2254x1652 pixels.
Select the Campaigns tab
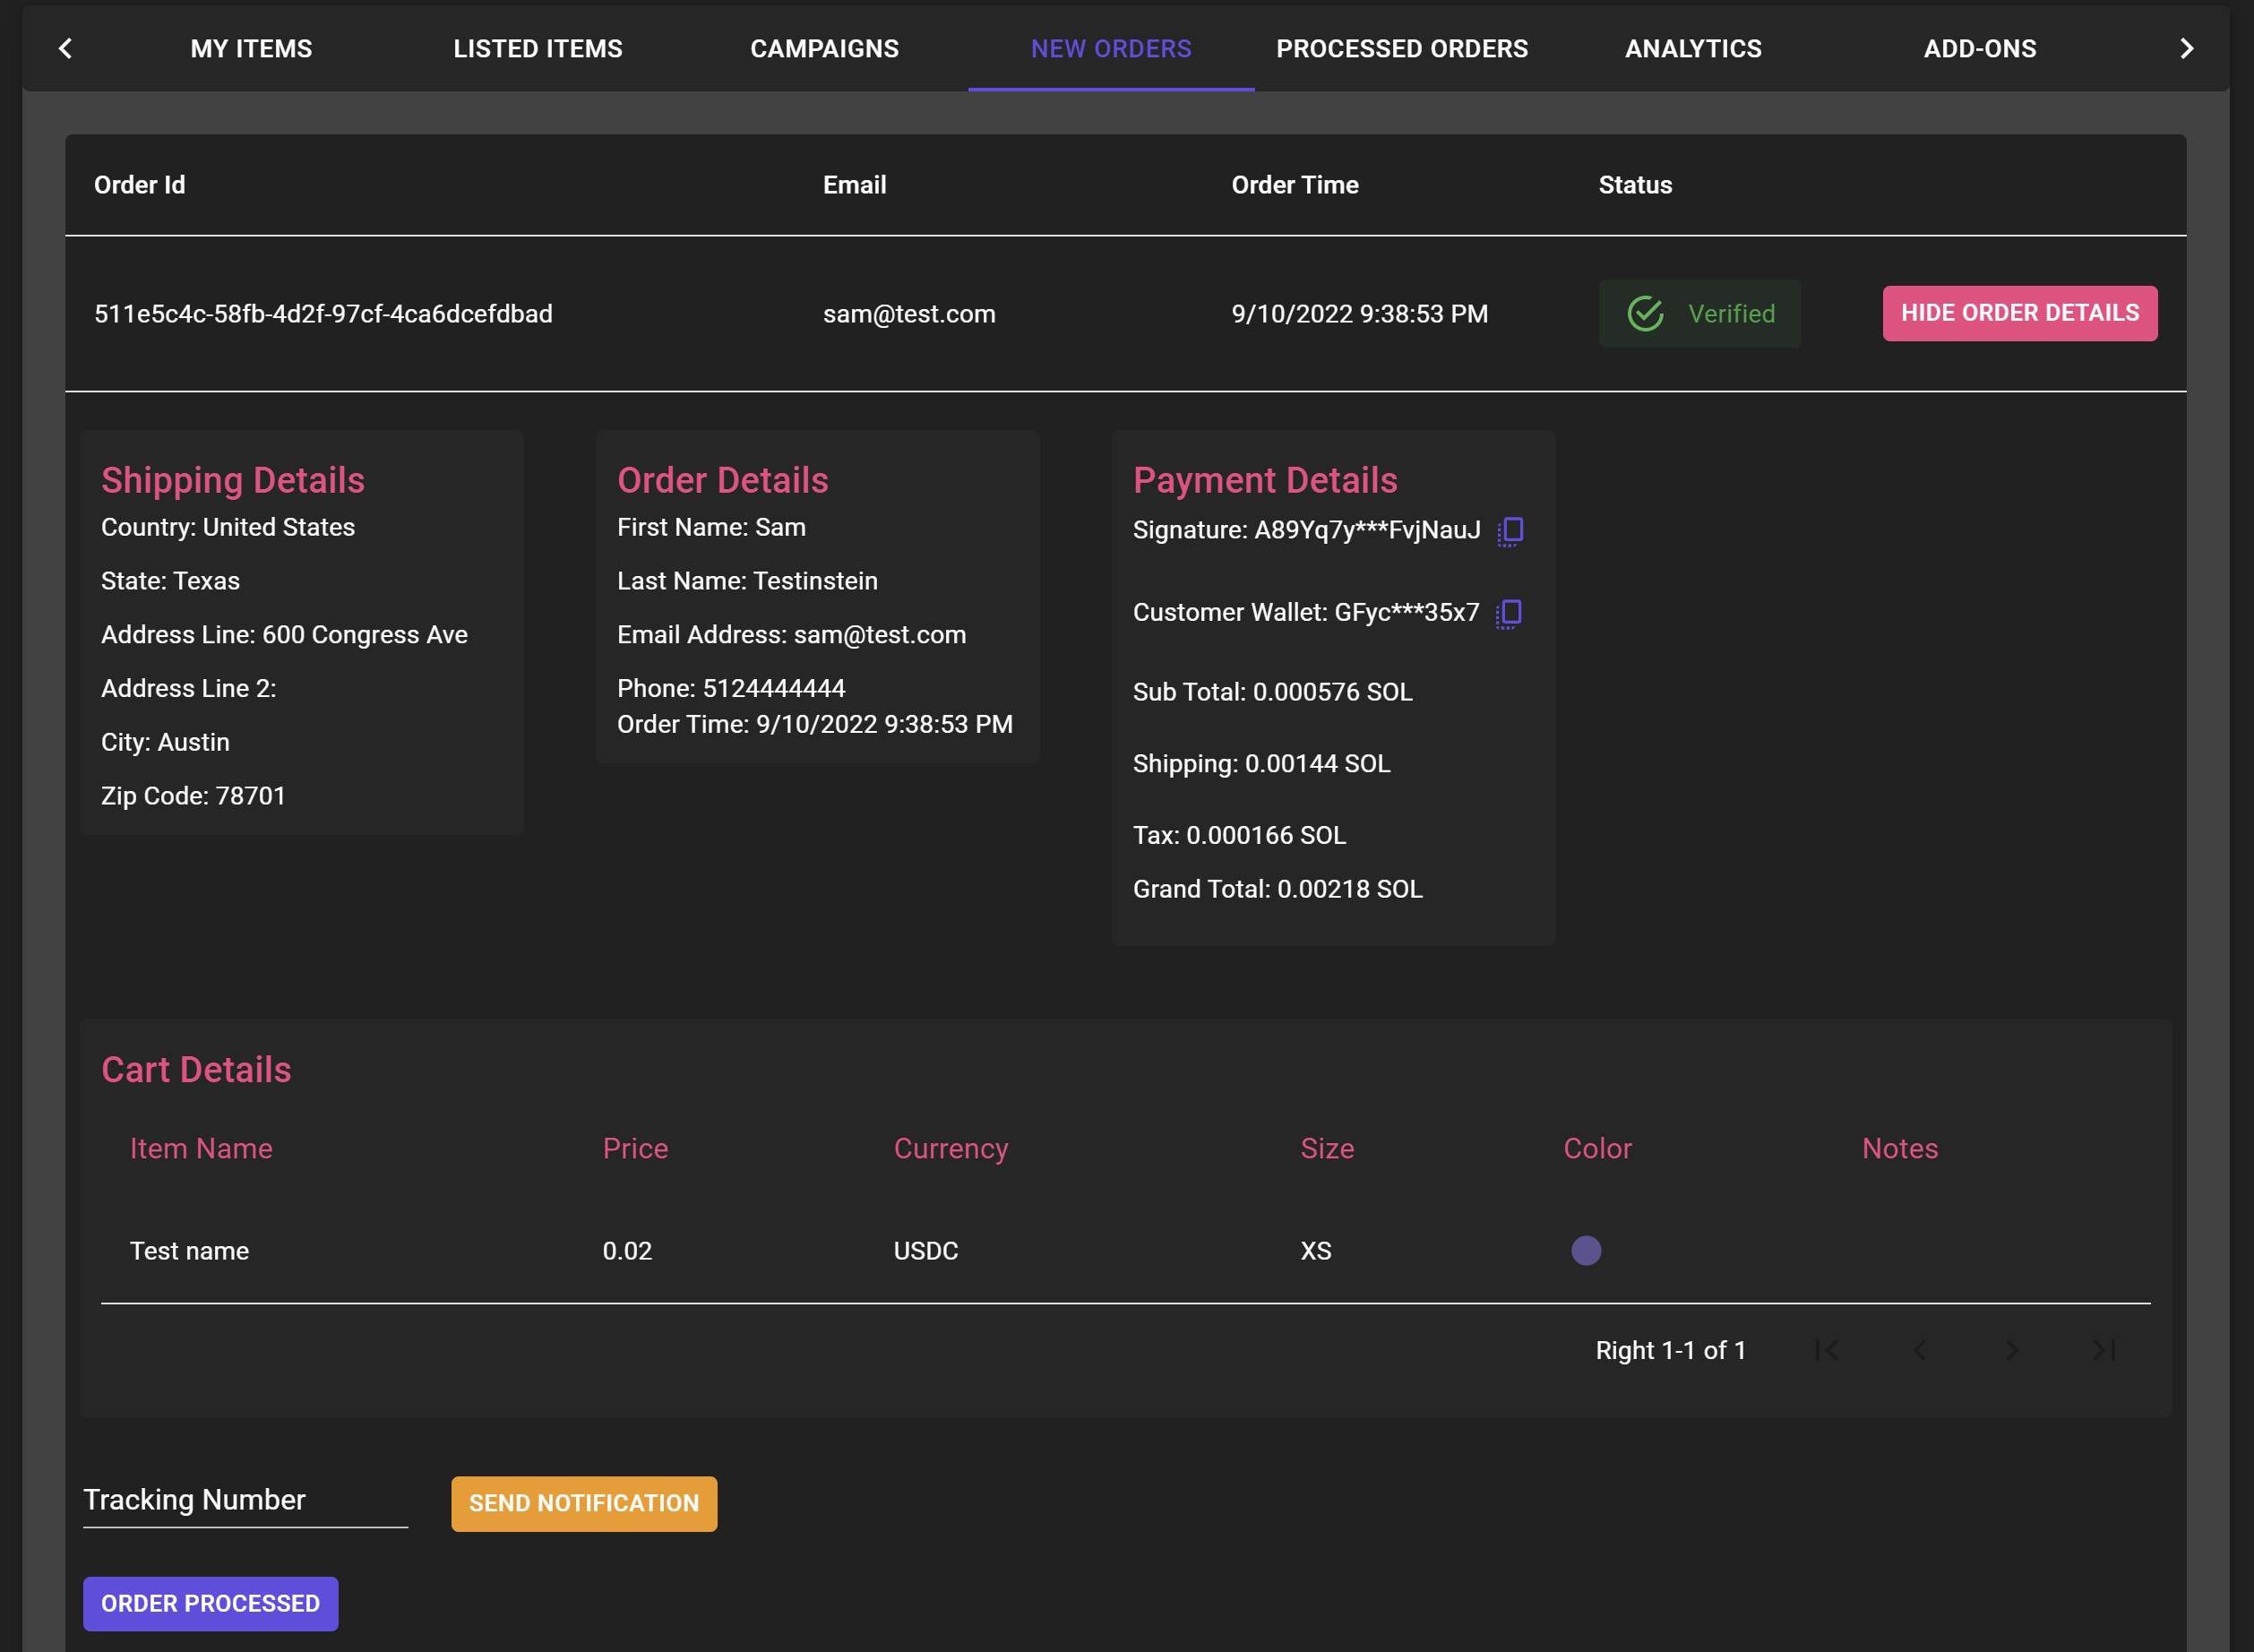[x=824, y=49]
